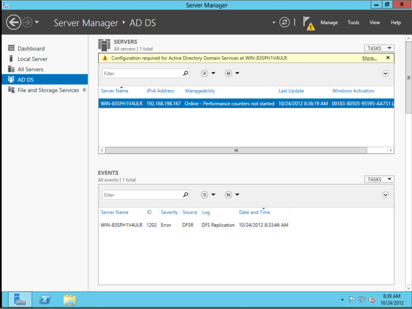Open the notifications flag with warning
Viewport: 412px width, 309px height.
pyautogui.click(x=308, y=23)
